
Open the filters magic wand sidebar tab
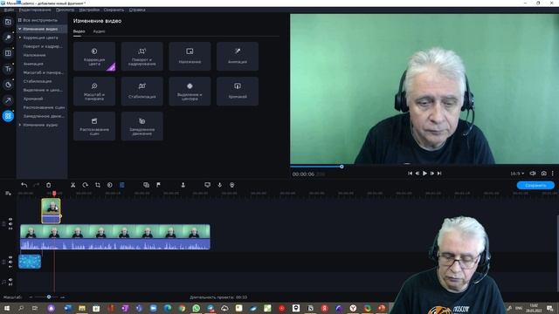click(x=8, y=38)
